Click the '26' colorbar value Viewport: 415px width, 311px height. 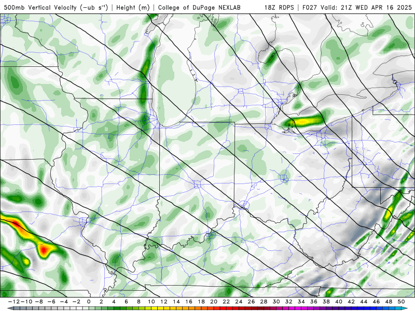pos(251,302)
